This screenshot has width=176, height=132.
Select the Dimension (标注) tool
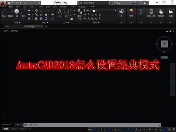click(x=67, y=13)
